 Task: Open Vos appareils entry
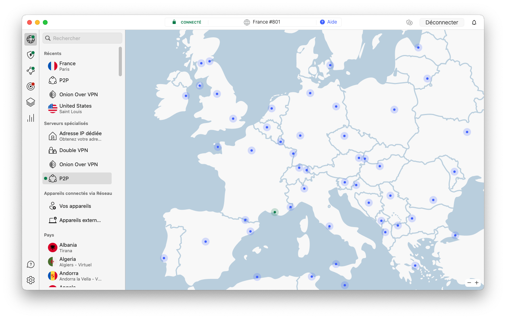click(x=77, y=206)
